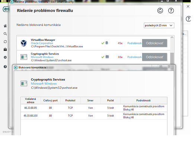Open Help and support icon in sidebar
The width and height of the screenshot is (195, 147).
(5, 67)
